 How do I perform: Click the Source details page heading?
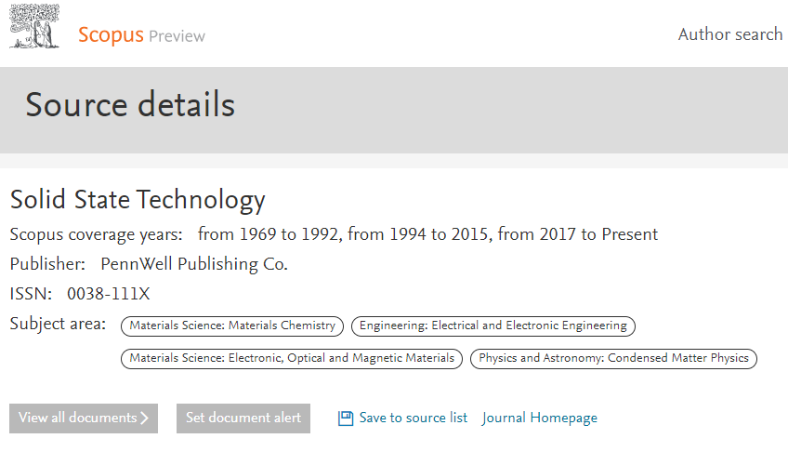130,105
